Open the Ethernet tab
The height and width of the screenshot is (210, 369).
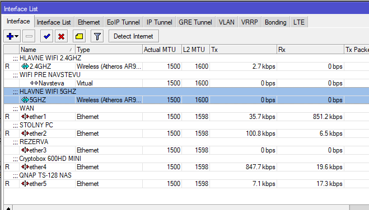(88, 22)
